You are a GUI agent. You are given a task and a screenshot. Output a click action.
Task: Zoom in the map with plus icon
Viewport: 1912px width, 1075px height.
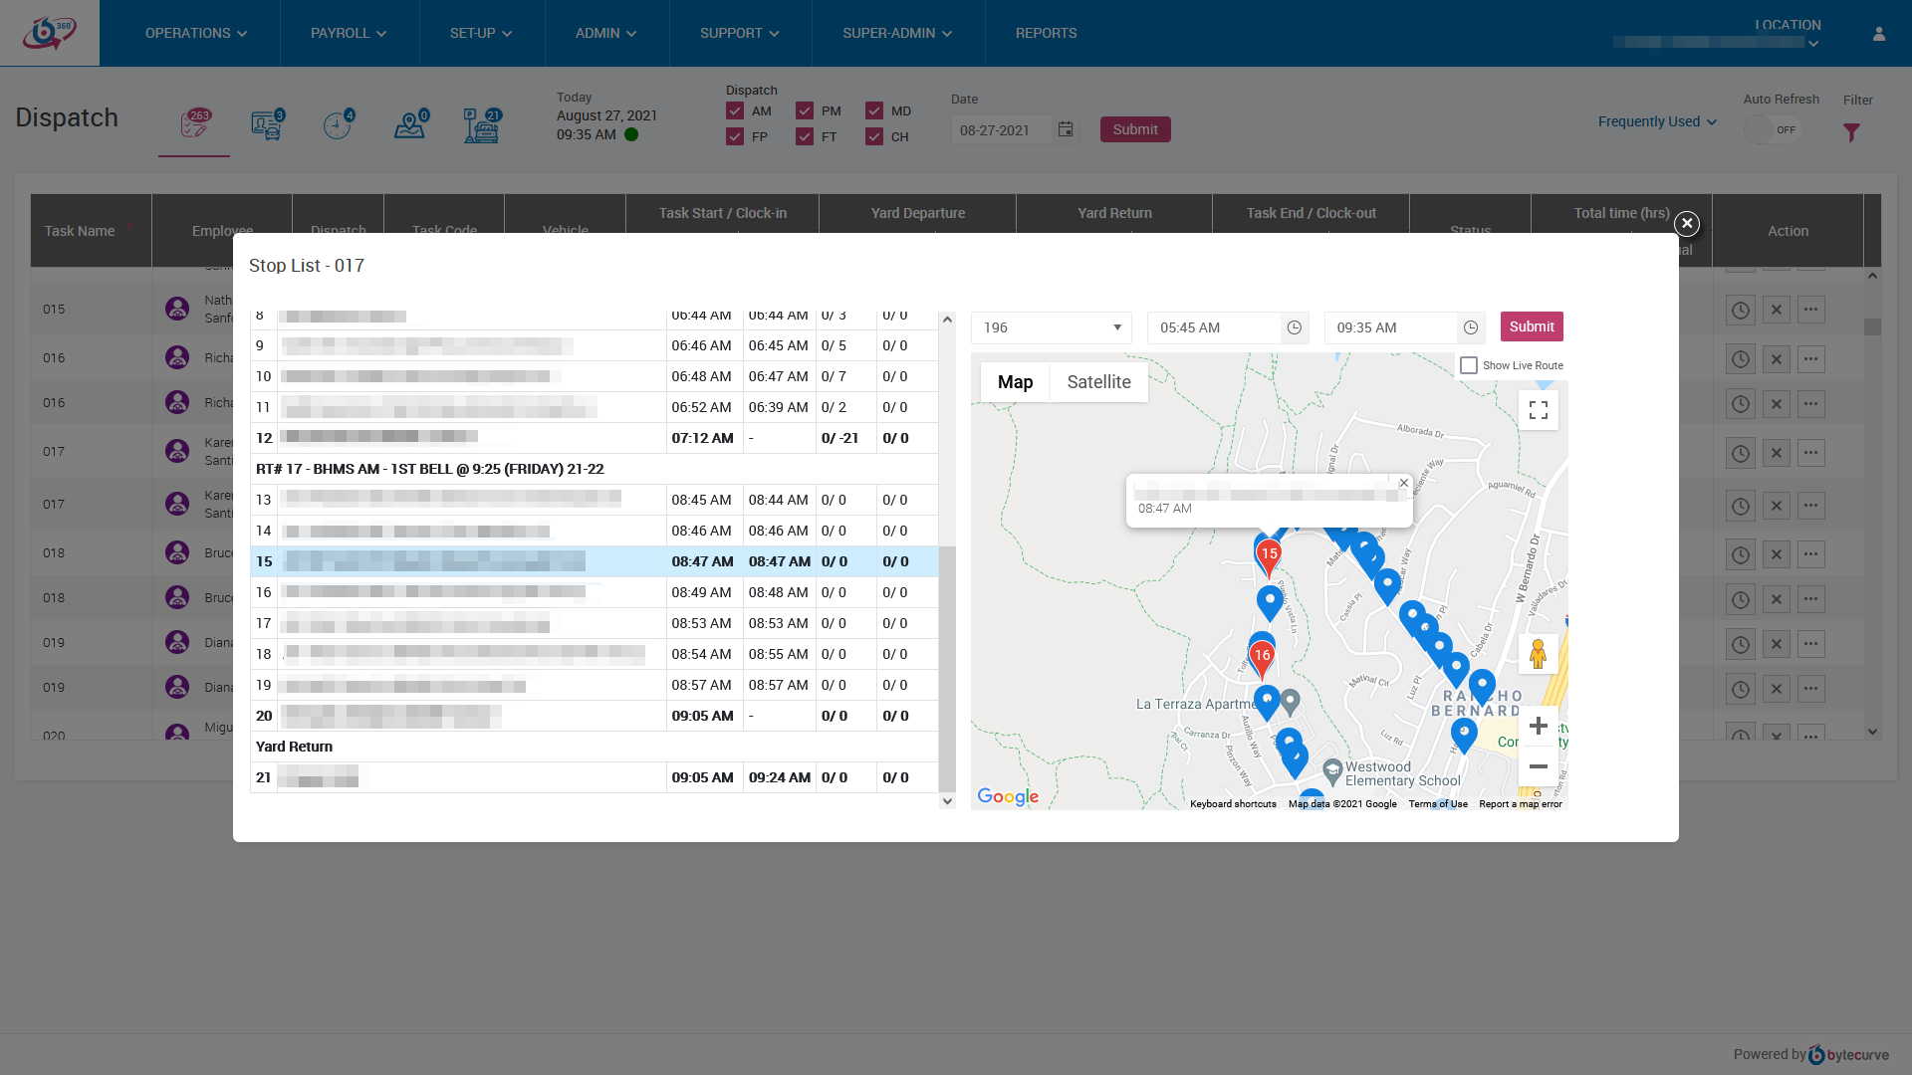1538,726
